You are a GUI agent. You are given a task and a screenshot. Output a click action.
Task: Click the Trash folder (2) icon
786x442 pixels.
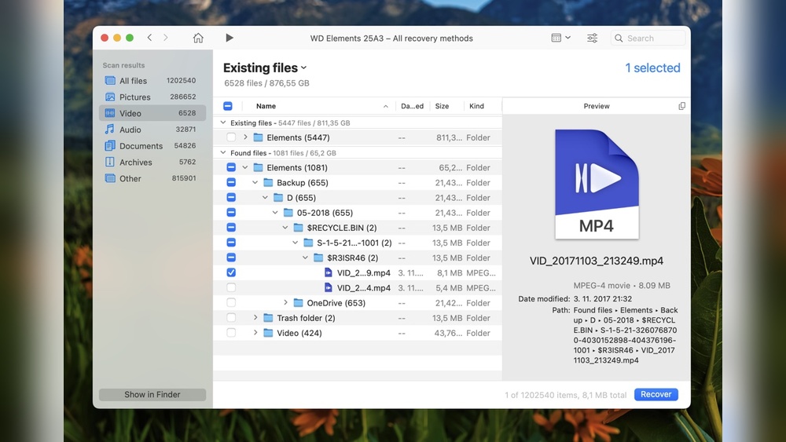pos(268,317)
